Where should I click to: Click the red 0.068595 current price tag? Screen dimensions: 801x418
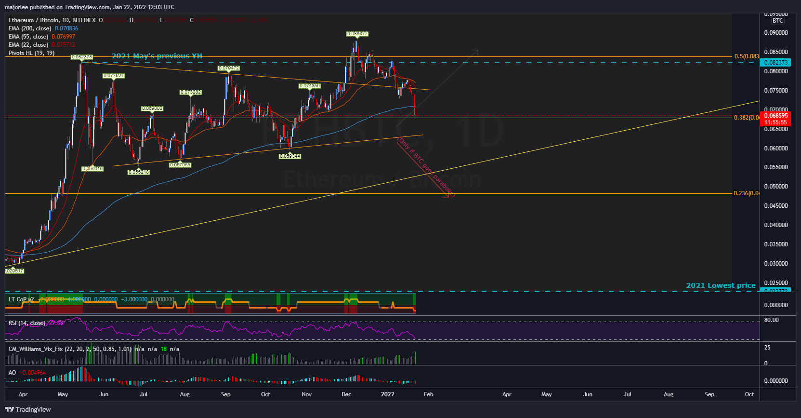pos(775,116)
